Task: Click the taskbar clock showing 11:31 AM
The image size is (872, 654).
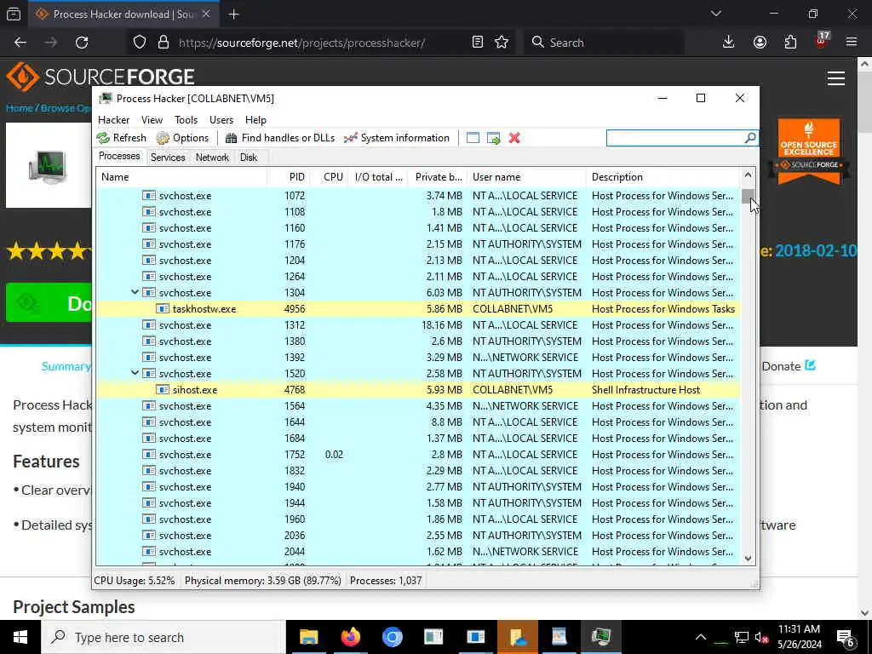Action: click(799, 637)
